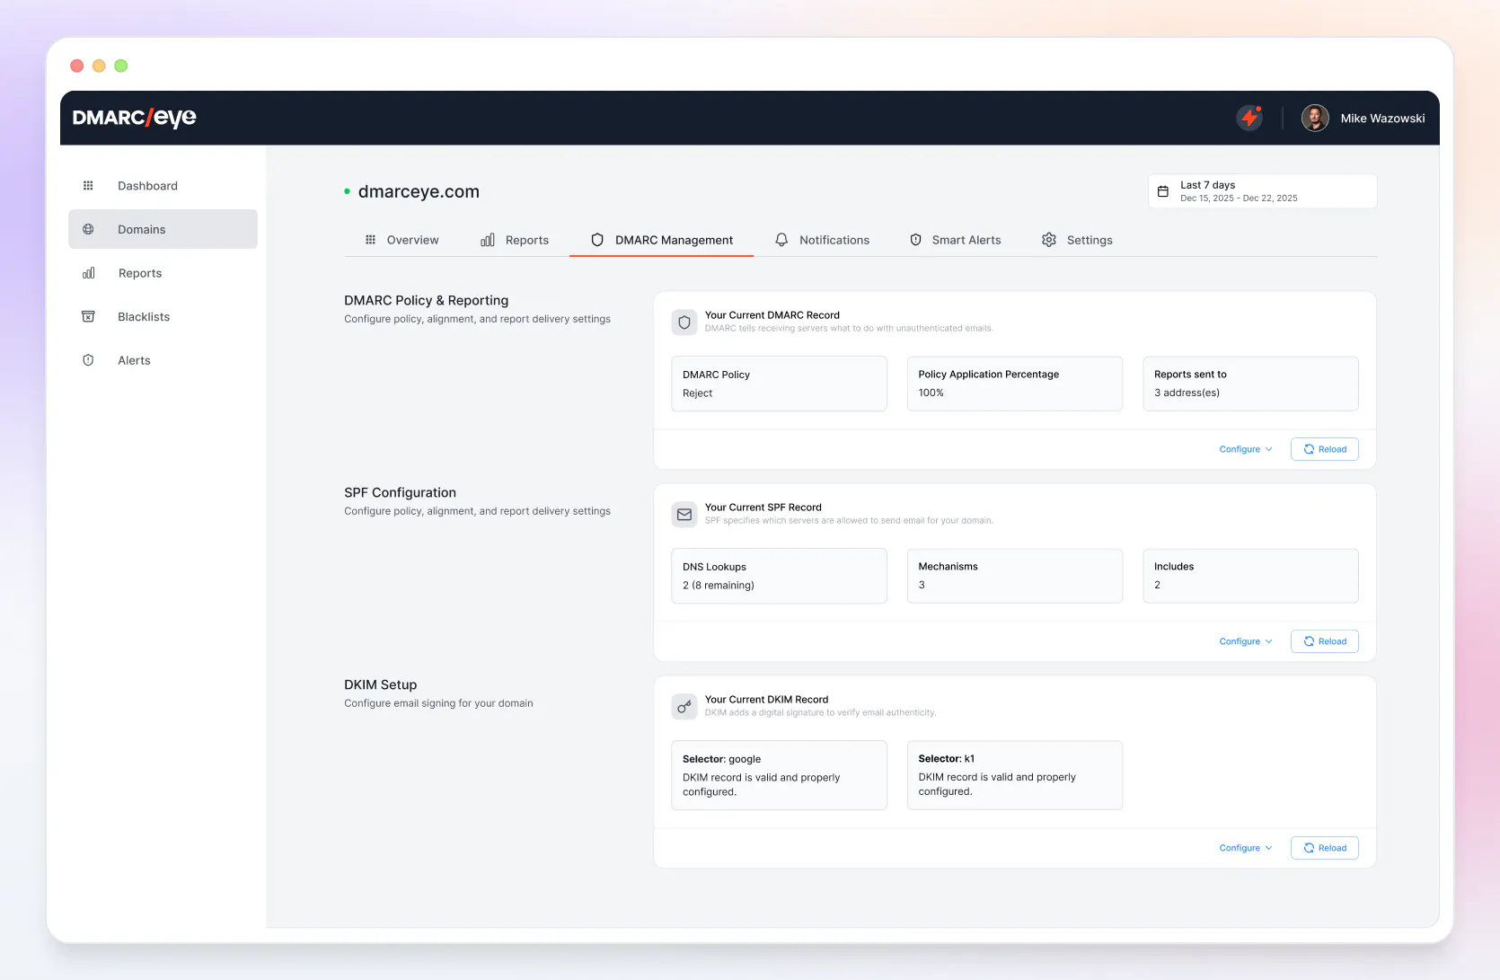Click the SPF Configuration heading
Screen dimensions: 1500x980
(x=400, y=492)
